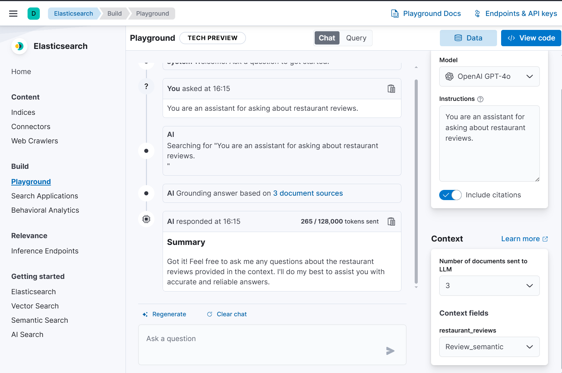The height and width of the screenshot is (373, 562).
Task: Click the Build breadcrumb
Action: click(115, 14)
